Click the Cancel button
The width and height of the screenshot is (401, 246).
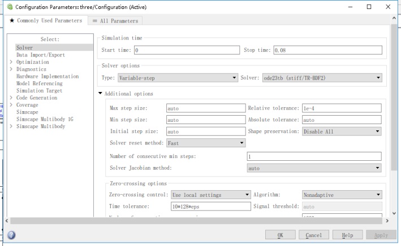[x=314, y=235]
